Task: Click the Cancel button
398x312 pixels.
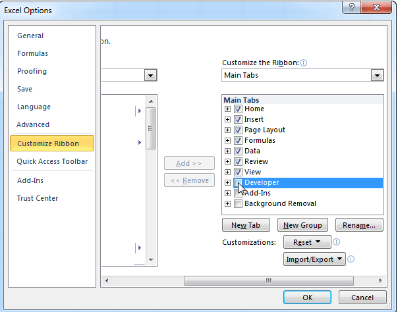Action: (362, 298)
